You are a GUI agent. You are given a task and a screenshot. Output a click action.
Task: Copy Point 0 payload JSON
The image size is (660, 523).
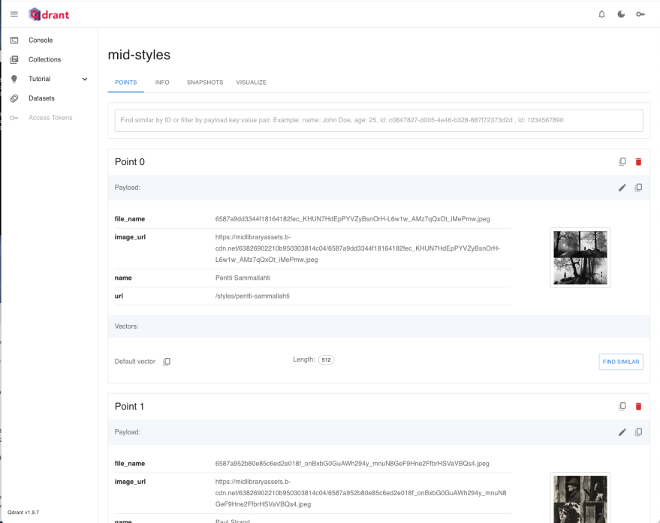(x=638, y=188)
